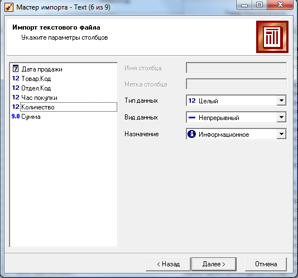Image resolution: width=298 pixels, height=278 pixels.
Task: Minimize the import wizard window
Action: tap(244, 4)
